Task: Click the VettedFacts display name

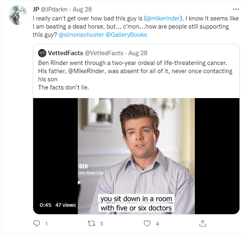Action: (65, 53)
